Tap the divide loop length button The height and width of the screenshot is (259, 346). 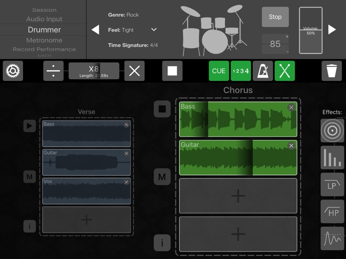tap(54, 71)
